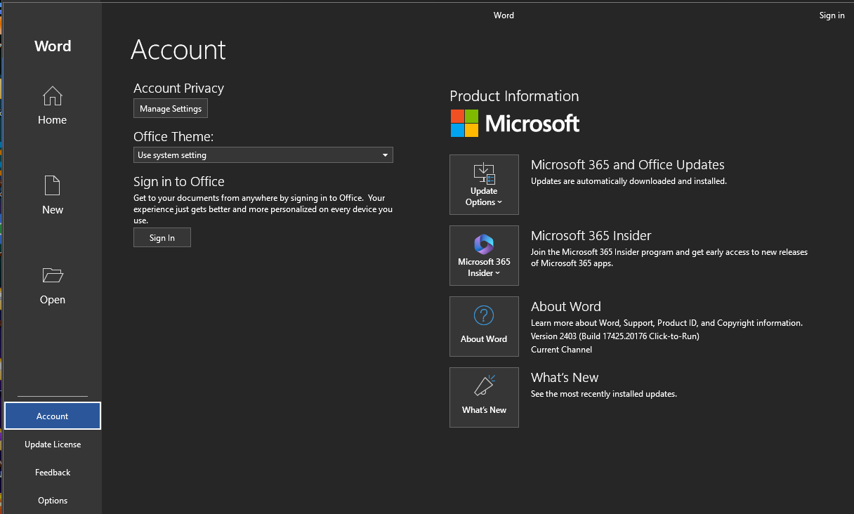Click Manage Settings under Account Privacy
854x514 pixels.
tap(171, 109)
